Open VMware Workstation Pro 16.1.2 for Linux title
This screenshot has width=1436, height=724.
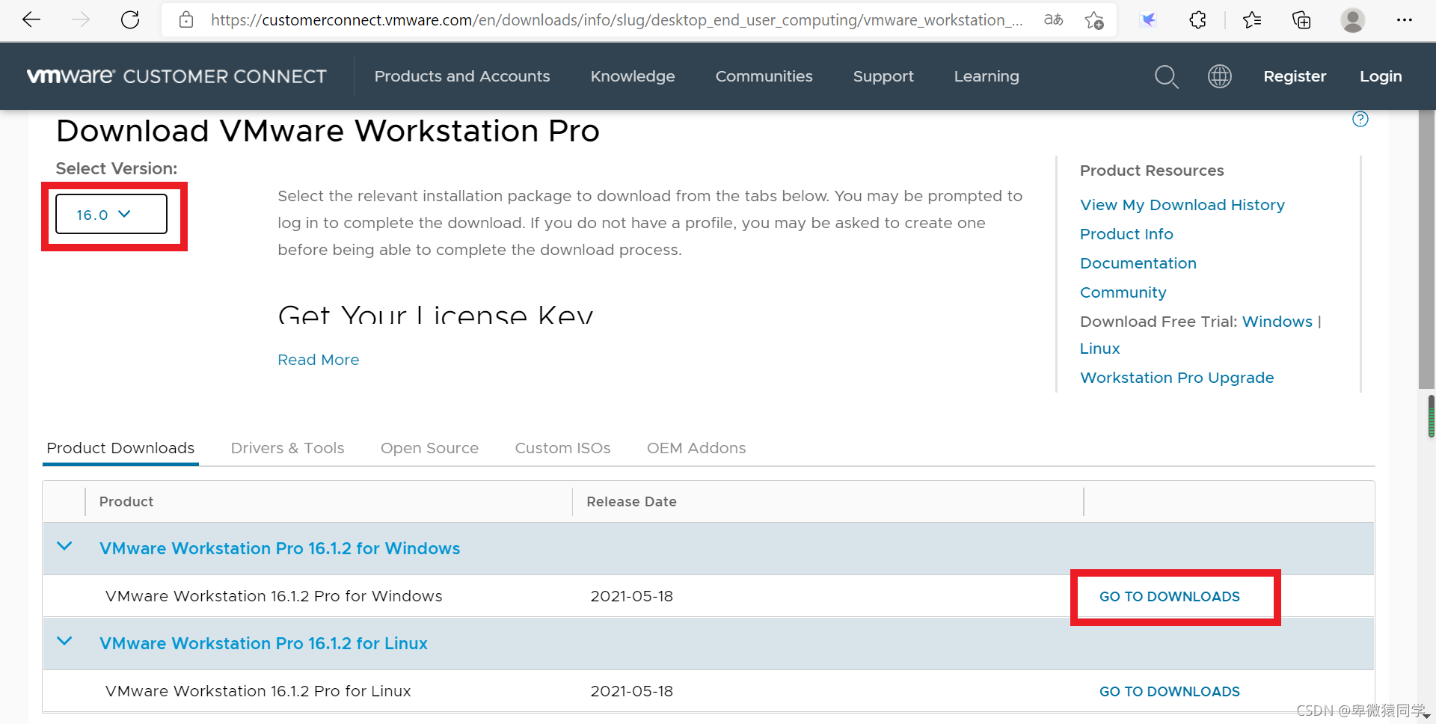click(x=263, y=643)
